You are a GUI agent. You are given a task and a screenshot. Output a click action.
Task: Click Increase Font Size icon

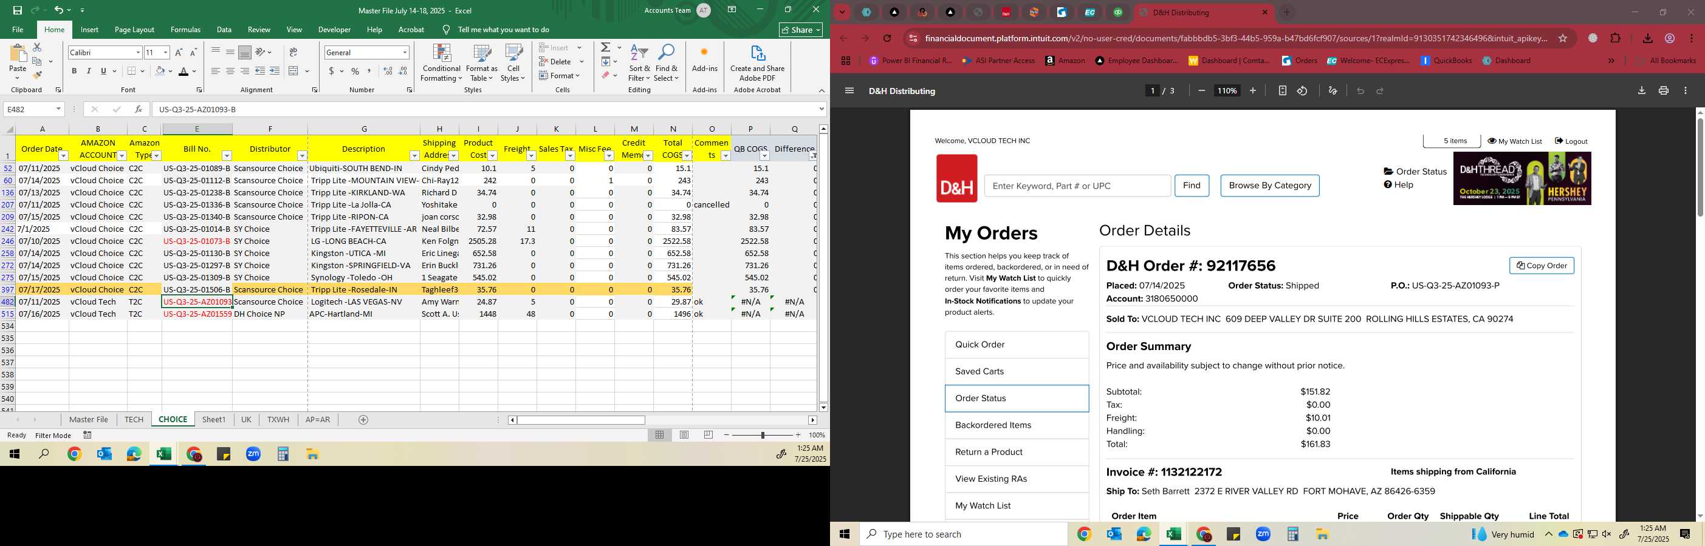179,52
